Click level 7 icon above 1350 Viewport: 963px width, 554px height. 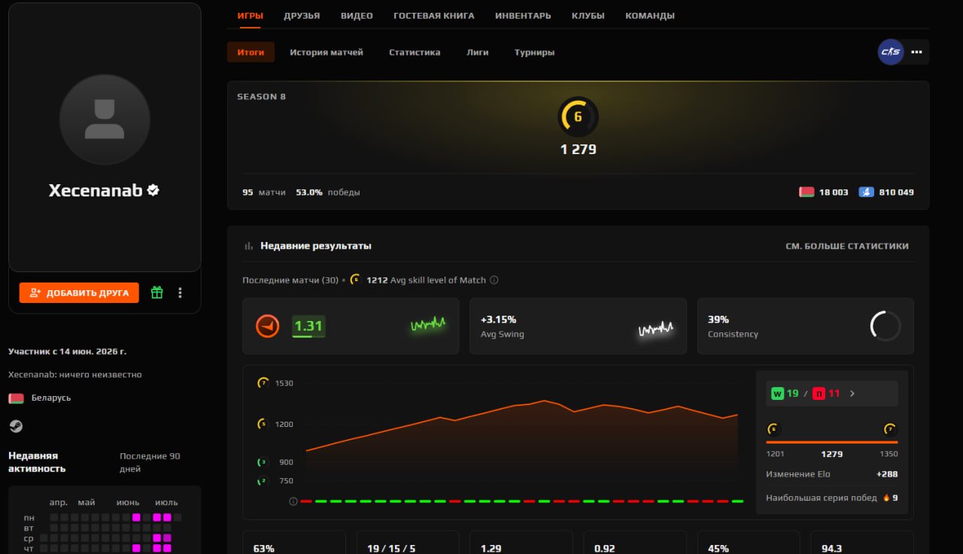click(891, 429)
